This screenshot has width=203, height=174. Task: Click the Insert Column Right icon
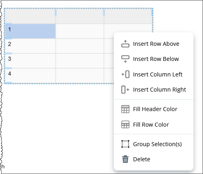coord(125,90)
